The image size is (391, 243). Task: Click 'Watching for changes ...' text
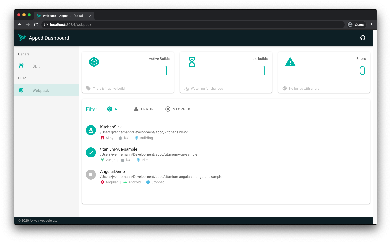209,89
